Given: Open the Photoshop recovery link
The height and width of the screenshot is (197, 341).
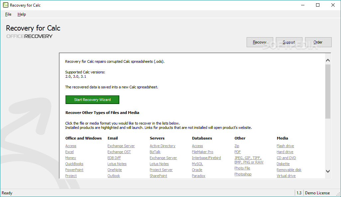Looking at the screenshot, I should click(243, 174).
